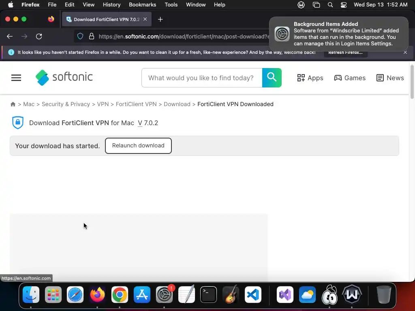The width and height of the screenshot is (415, 311).
Task: Click the FortiClient VPN breadcrumb link
Action: pyautogui.click(x=136, y=104)
